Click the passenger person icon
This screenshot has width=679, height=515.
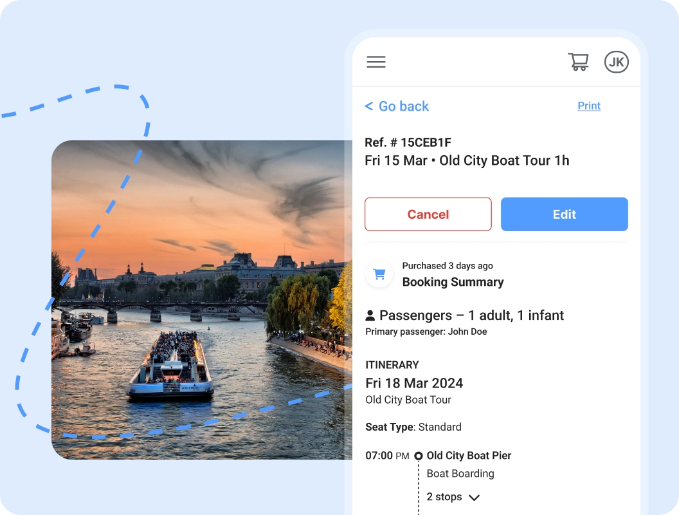pos(370,315)
